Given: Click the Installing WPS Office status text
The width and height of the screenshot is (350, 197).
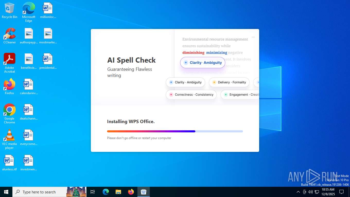Looking at the screenshot, I should tap(131, 122).
